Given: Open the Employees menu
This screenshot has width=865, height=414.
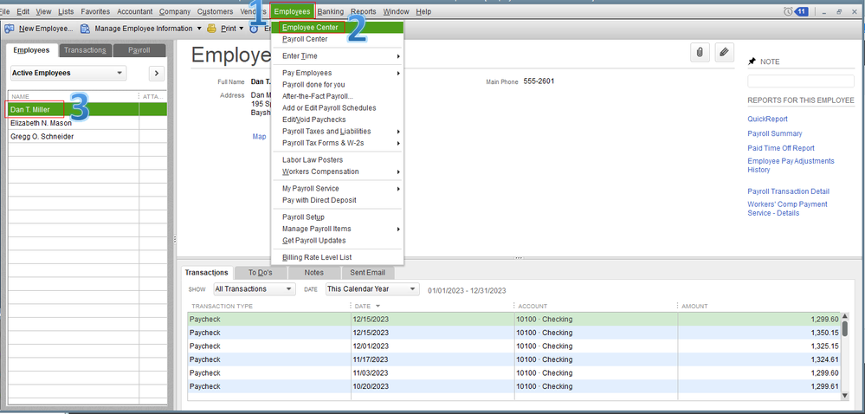Looking at the screenshot, I should 293,11.
